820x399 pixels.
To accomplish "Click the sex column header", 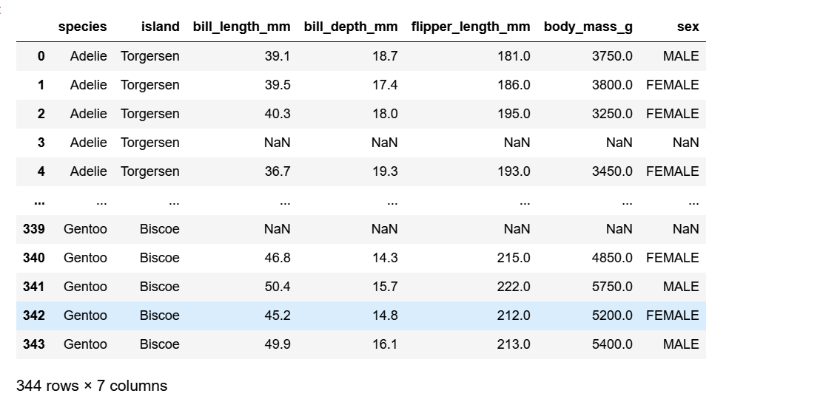I will (x=688, y=27).
